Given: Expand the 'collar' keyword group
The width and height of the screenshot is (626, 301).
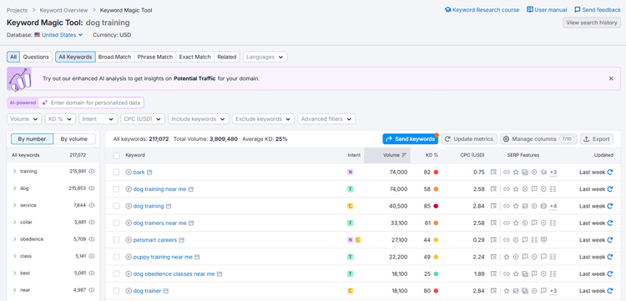Looking at the screenshot, I should pos(15,222).
